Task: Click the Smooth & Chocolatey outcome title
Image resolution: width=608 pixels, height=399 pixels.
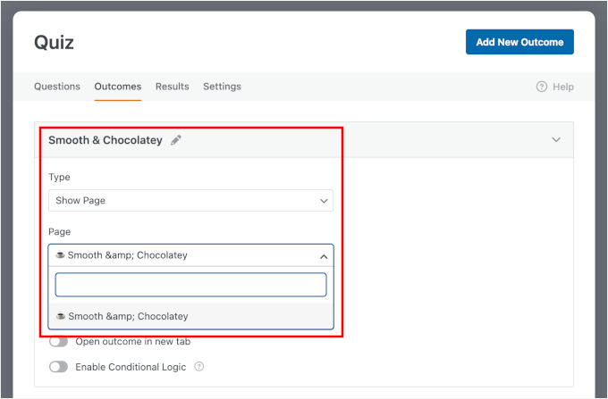Action: (105, 140)
